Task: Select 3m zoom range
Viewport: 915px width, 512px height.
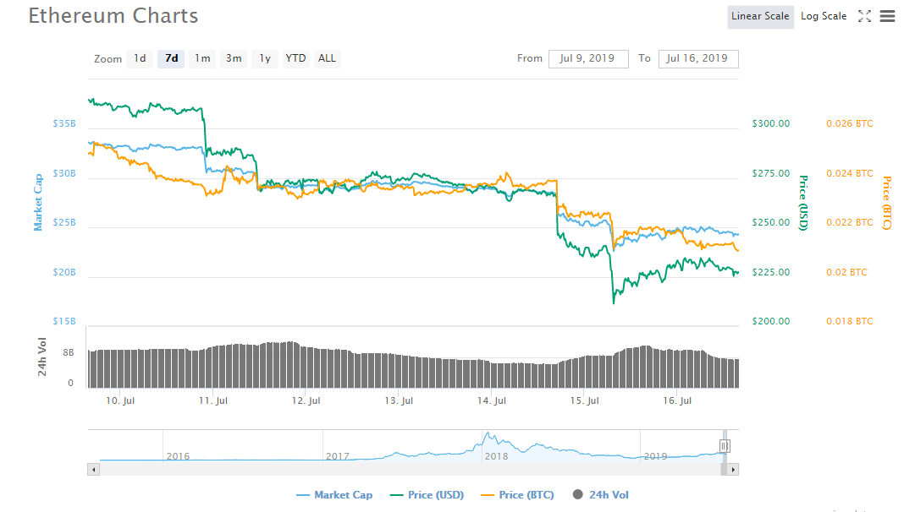Action: coord(234,58)
